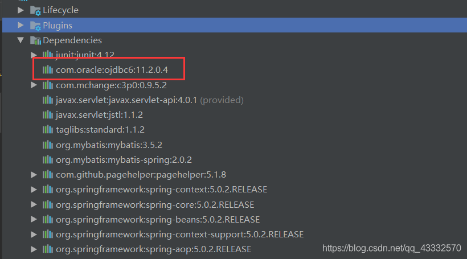
Task: Select org.mybatis:mybatis:3.5.2 entry
Action: click(x=109, y=145)
